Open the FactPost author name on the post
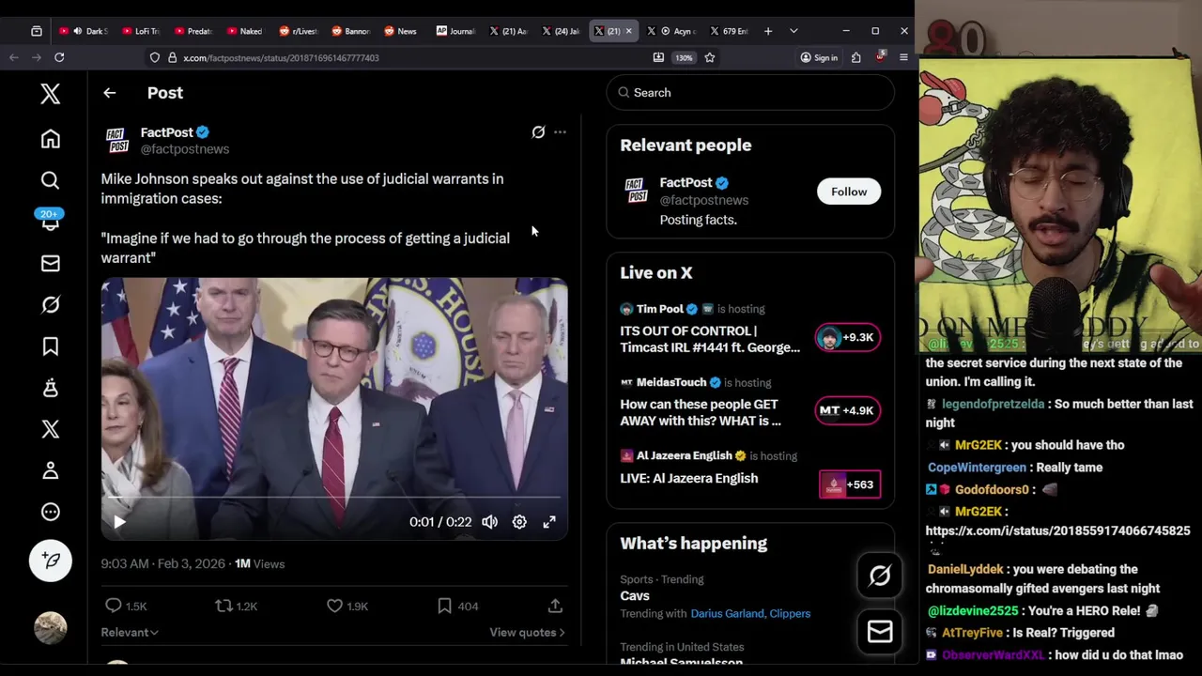Image resolution: width=1202 pixels, height=676 pixels. tap(167, 132)
